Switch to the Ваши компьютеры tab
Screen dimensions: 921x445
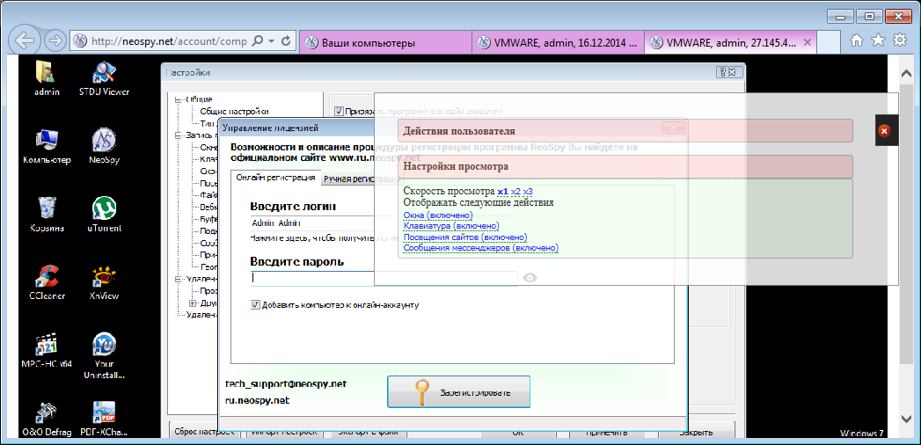385,43
